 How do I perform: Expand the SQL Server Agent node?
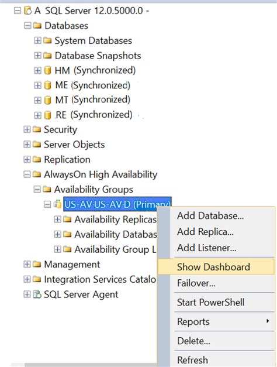pyautogui.click(x=27, y=294)
